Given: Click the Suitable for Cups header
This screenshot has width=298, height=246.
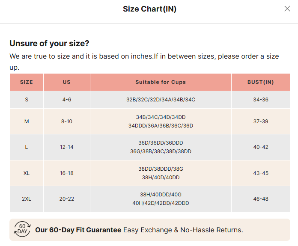Looking at the screenshot, I should 161,82.
